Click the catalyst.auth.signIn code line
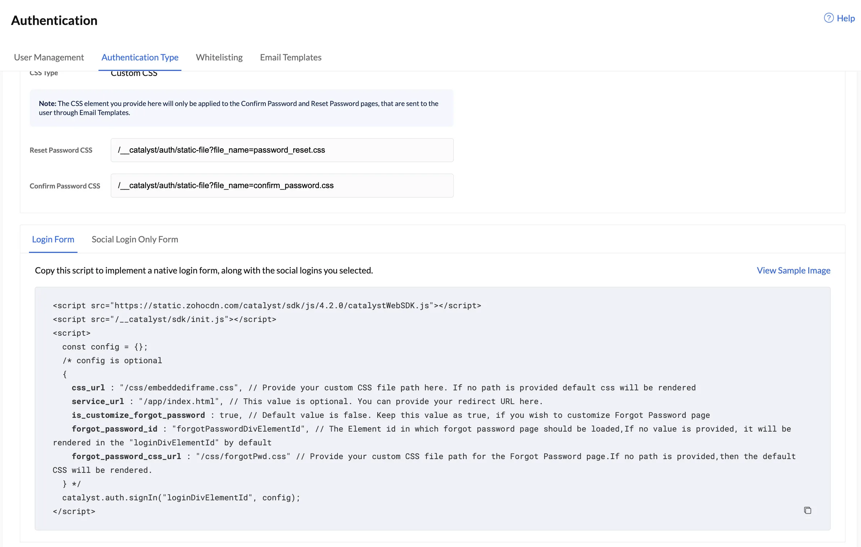Screen dimensions: 861x547 [x=181, y=497]
